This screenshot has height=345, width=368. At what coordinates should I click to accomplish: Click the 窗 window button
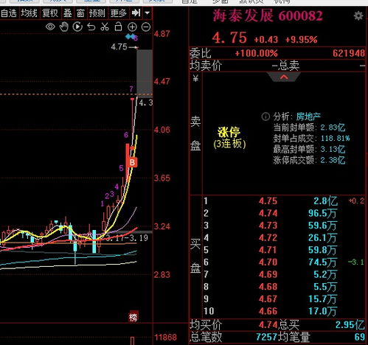point(80,13)
